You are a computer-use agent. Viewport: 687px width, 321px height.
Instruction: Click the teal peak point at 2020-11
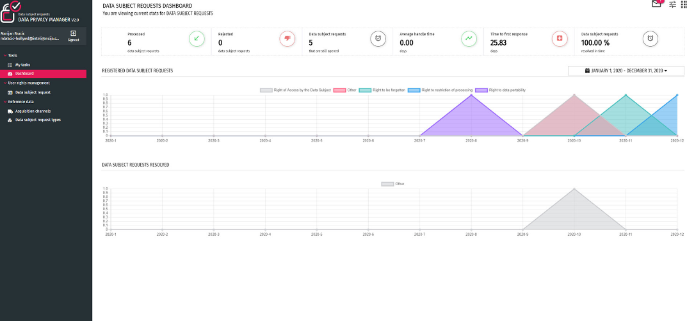click(626, 95)
